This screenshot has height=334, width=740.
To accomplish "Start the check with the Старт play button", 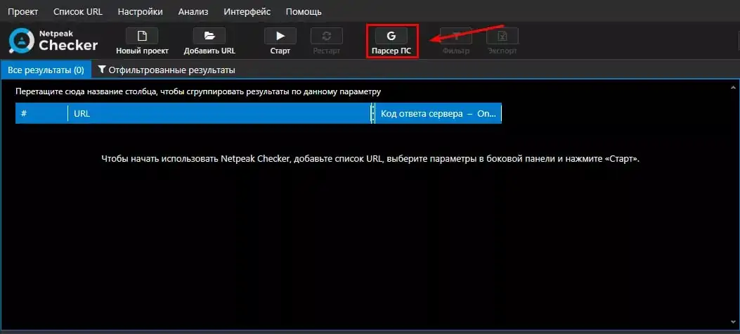I will coord(280,37).
